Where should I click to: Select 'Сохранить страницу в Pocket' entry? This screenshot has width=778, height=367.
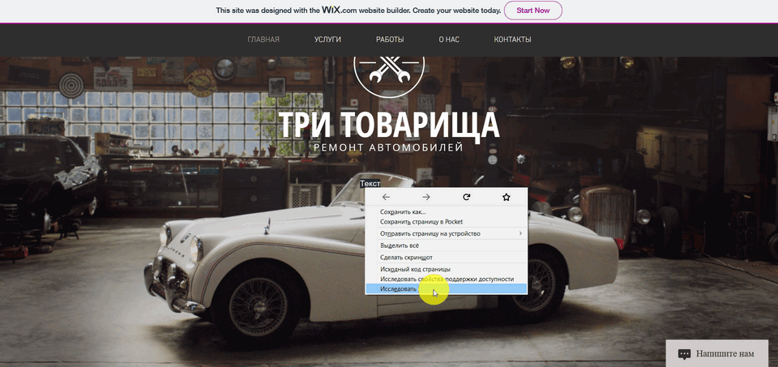point(446,222)
